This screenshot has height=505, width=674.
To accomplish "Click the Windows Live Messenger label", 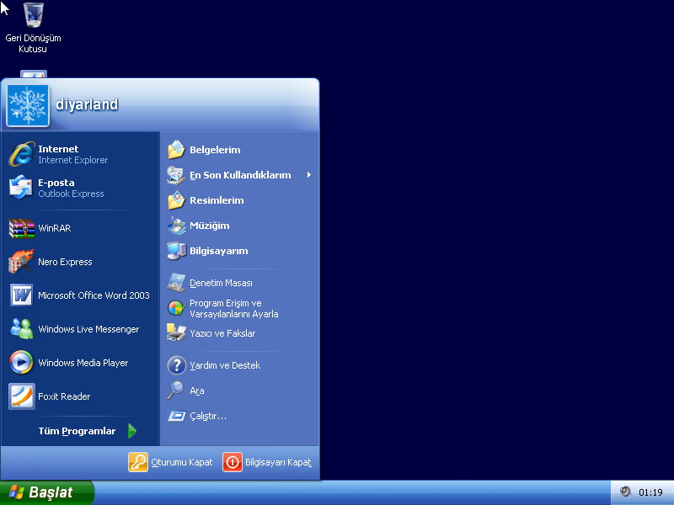I will pos(88,329).
